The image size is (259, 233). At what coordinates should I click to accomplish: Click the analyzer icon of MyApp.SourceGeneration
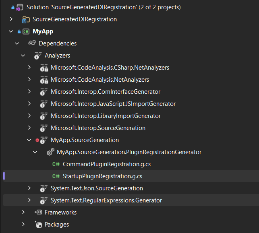[44, 140]
